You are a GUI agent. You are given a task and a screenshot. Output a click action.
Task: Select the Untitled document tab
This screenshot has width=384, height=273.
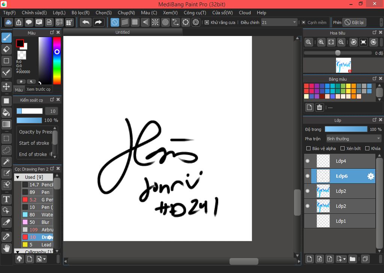coord(123,32)
